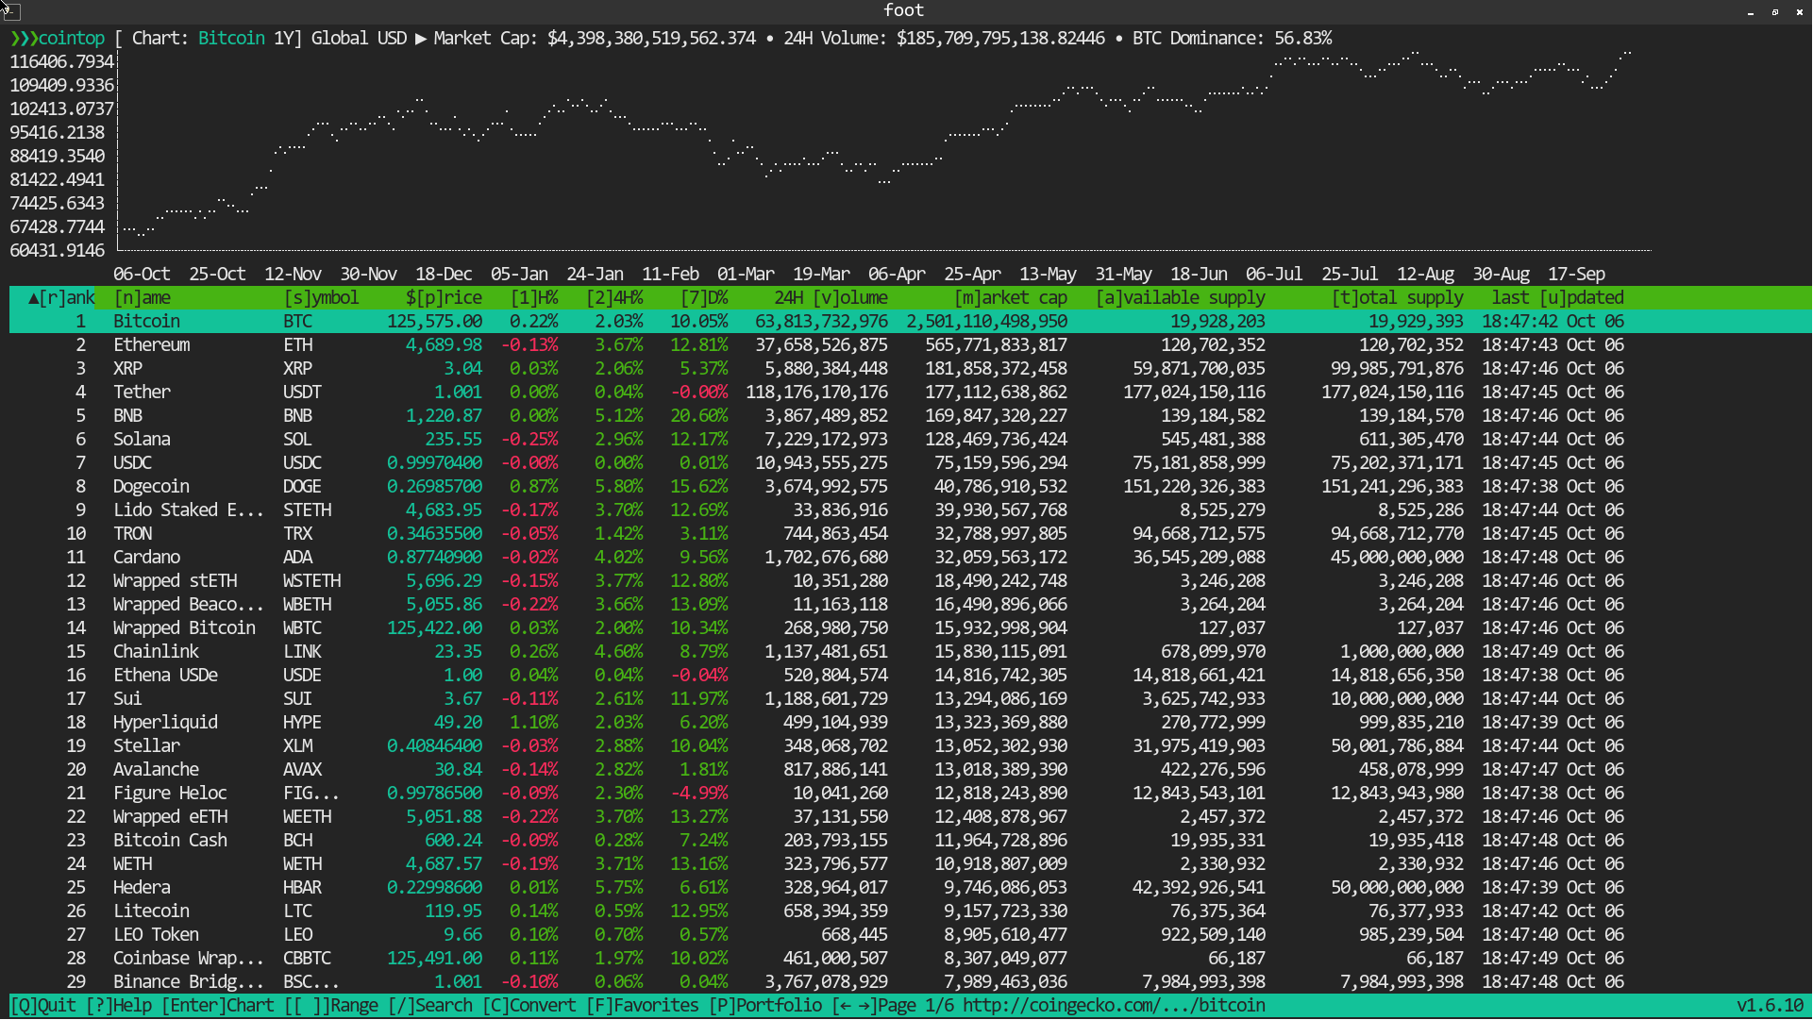
Task: Click the 06-Oct chart date label
Action: pyautogui.click(x=142, y=275)
